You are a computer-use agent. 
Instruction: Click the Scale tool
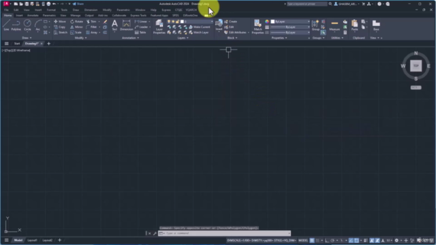click(x=76, y=33)
